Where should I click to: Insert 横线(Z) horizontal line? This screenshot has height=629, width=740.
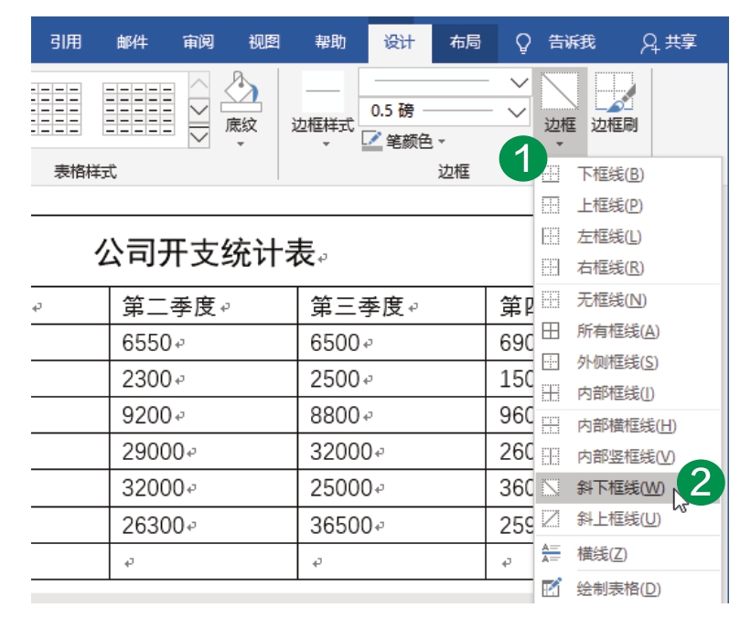tap(627, 553)
